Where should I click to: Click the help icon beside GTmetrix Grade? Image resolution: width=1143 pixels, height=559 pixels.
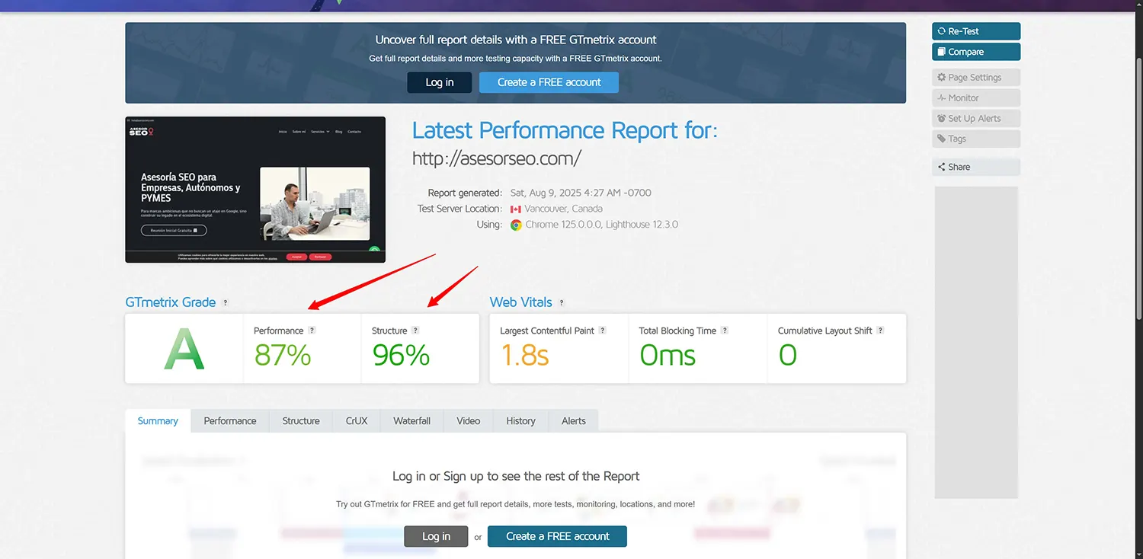pyautogui.click(x=225, y=303)
